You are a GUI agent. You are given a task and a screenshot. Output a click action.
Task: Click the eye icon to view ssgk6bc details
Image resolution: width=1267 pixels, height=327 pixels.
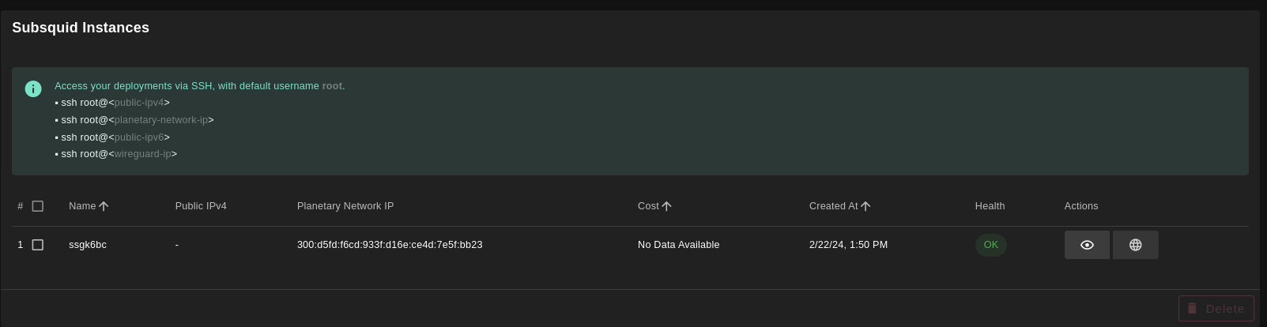click(x=1087, y=245)
